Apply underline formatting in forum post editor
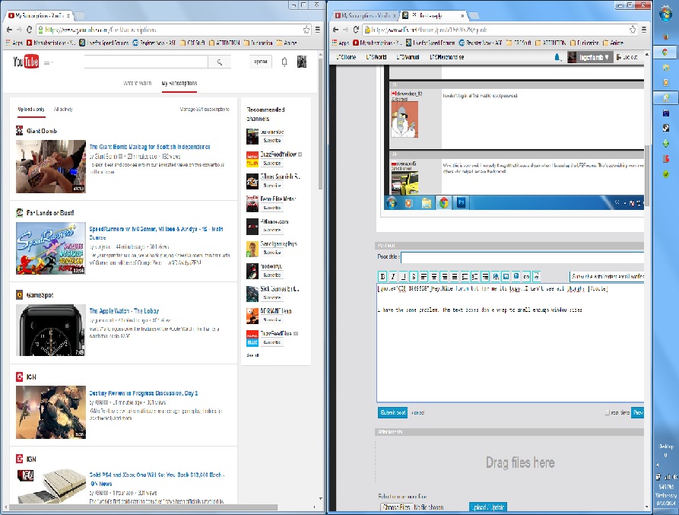Viewport: 679px width, 515px height. coord(403,276)
